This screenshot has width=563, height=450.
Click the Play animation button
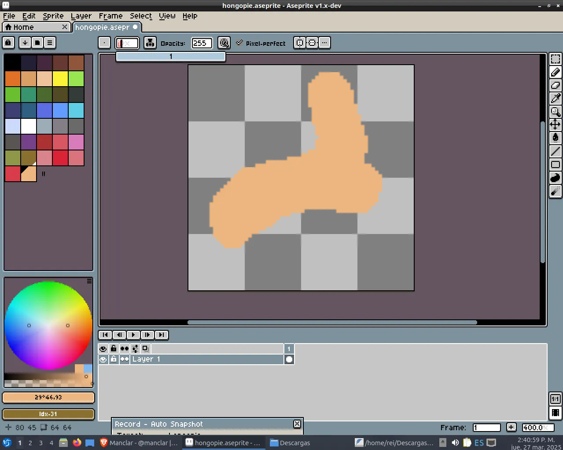pos(133,335)
